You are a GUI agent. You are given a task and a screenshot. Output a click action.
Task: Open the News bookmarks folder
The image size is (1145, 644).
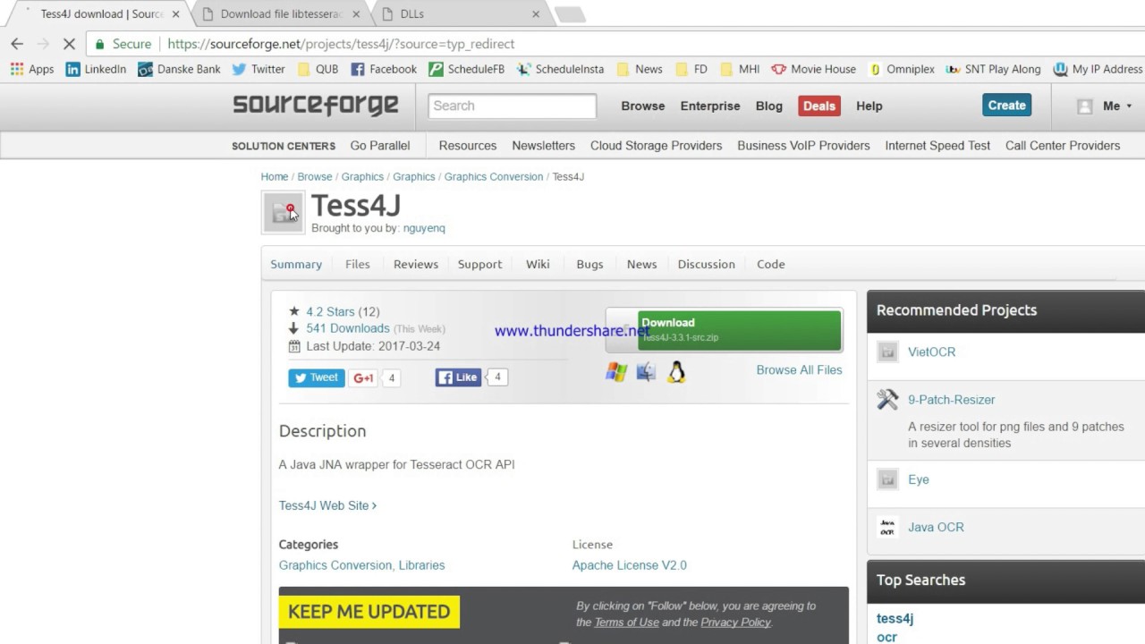pyautogui.click(x=640, y=69)
